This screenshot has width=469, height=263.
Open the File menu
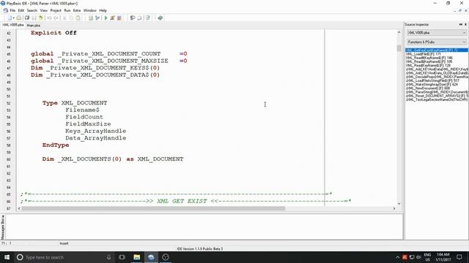click(x=12, y=10)
